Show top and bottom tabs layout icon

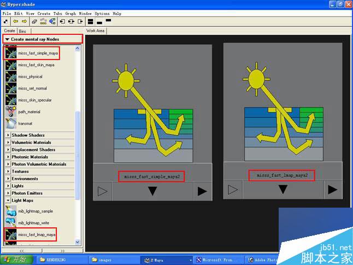click(x=91, y=22)
